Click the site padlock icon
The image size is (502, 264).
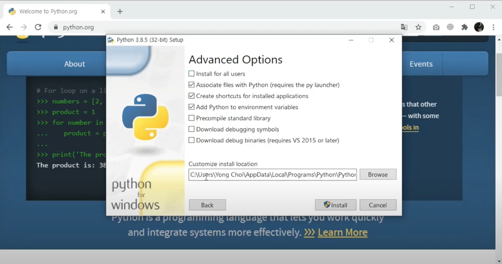pos(56,27)
